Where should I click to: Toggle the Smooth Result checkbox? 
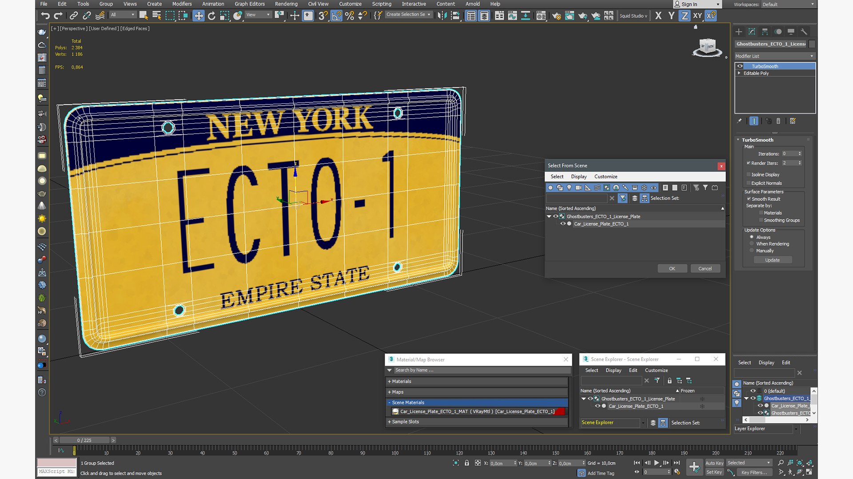pyautogui.click(x=749, y=199)
